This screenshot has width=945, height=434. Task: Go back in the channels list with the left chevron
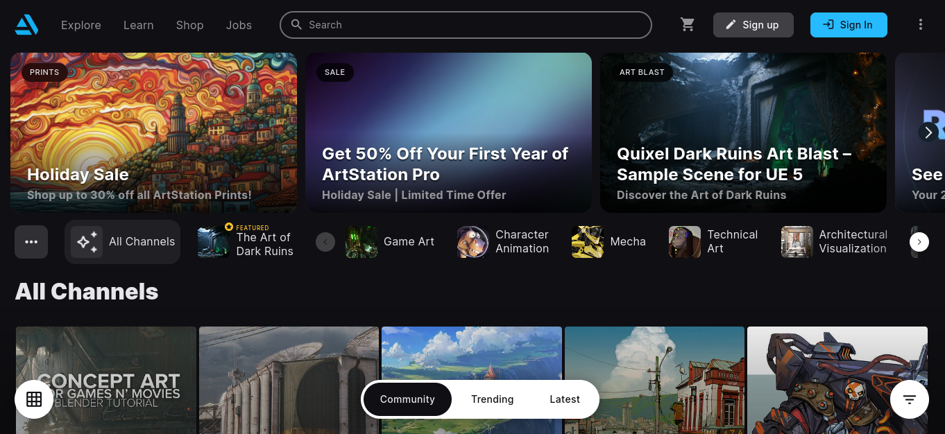tap(325, 242)
